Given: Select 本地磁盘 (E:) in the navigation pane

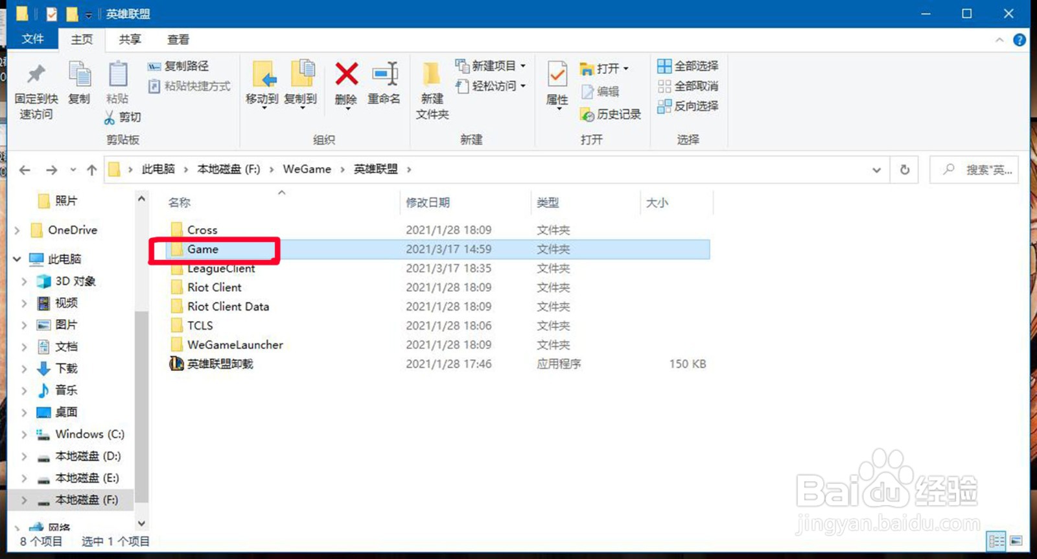Looking at the screenshot, I should [87, 478].
